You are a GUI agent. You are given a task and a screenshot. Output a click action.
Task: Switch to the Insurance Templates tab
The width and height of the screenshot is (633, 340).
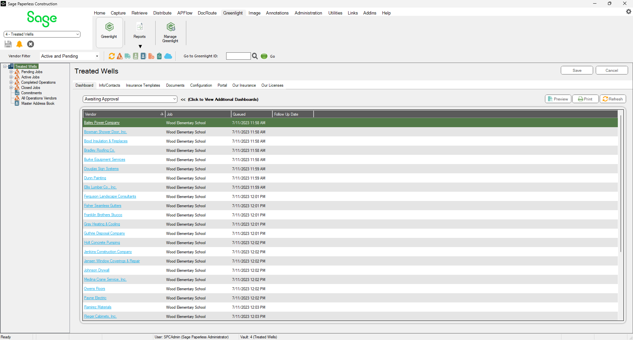[x=143, y=85]
